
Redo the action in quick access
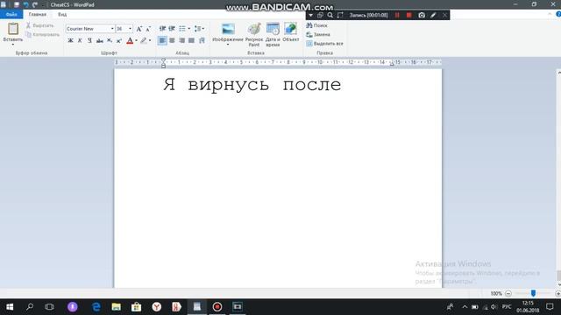coord(35,4)
